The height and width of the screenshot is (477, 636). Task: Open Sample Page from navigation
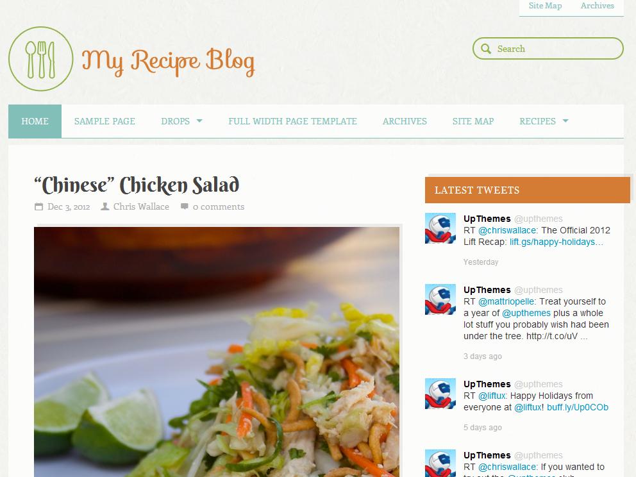pos(105,121)
